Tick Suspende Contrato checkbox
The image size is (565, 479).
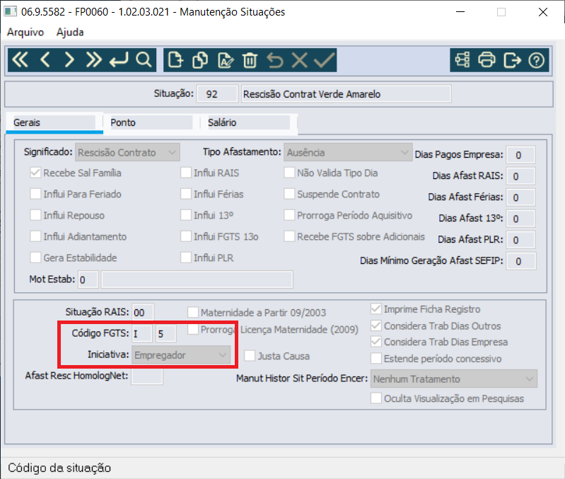(x=289, y=194)
